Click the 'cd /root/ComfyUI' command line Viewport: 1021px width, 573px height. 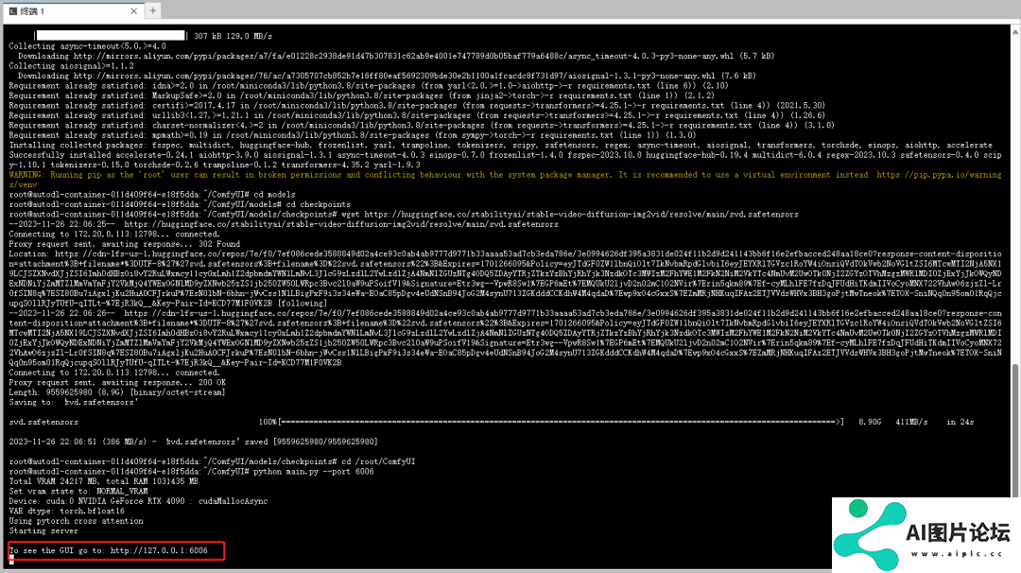tap(212, 461)
